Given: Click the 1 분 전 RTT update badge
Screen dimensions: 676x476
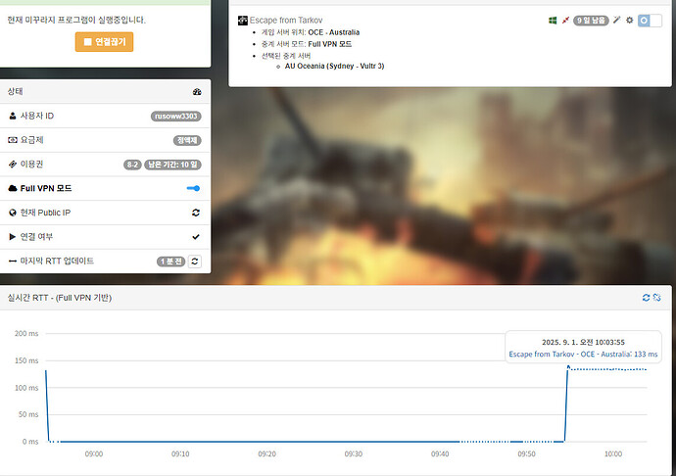Looking at the screenshot, I should (x=170, y=262).
